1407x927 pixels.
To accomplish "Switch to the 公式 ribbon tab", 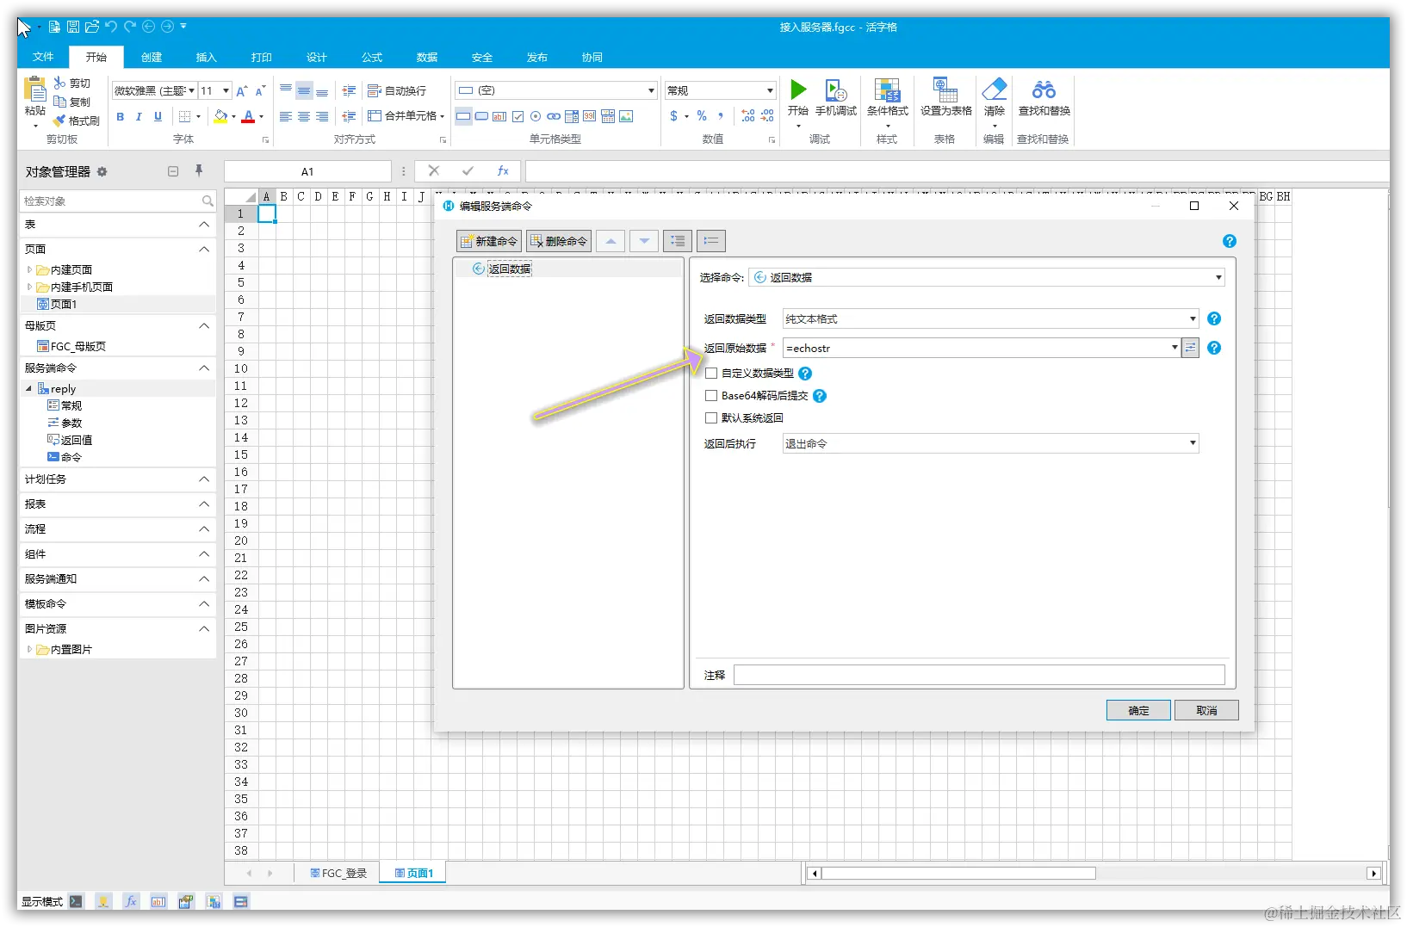I will pyautogui.click(x=372, y=58).
